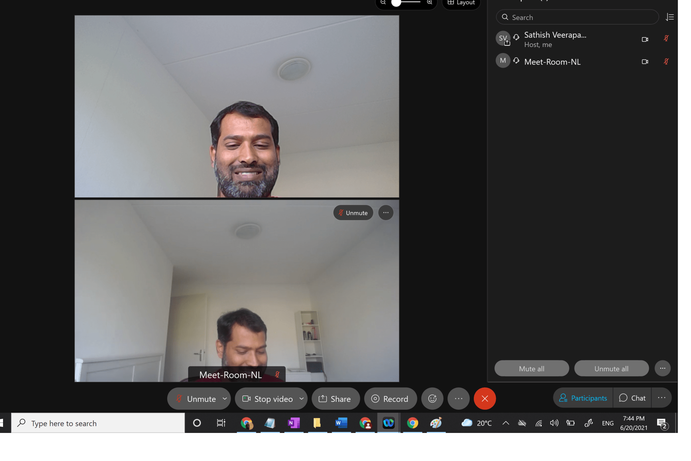Image resolution: width=691 pixels, height=461 pixels.
Task: Click the red muted mic icon beside Sathish
Action: [x=666, y=38]
